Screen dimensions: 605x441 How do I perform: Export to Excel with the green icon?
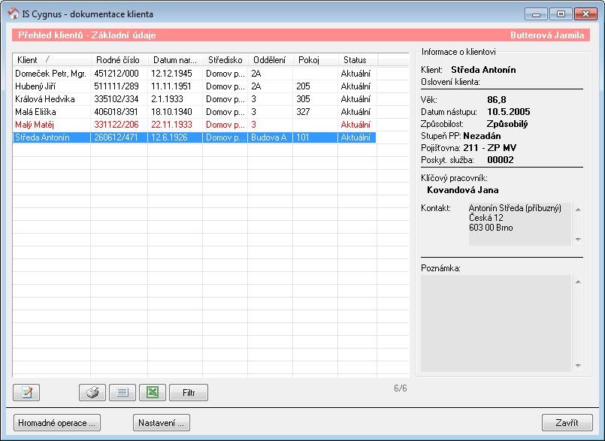(153, 392)
